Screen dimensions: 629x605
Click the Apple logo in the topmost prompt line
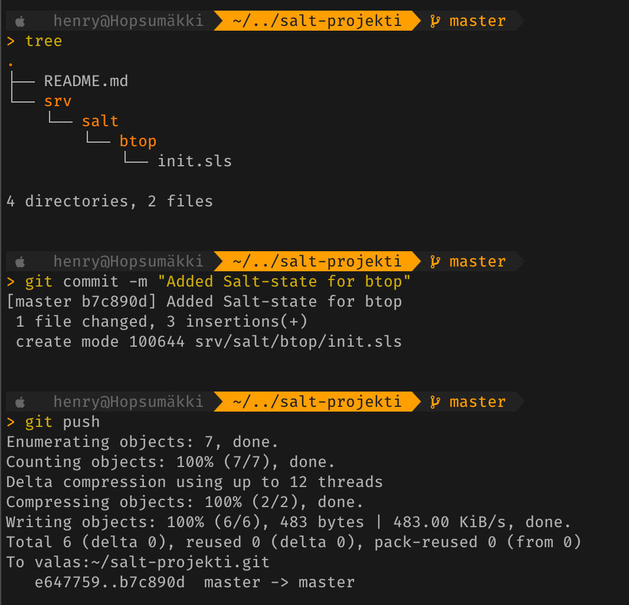pos(21,22)
